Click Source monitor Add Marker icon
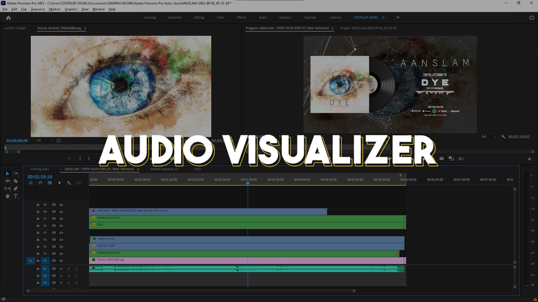538x302 pixels. [69, 158]
